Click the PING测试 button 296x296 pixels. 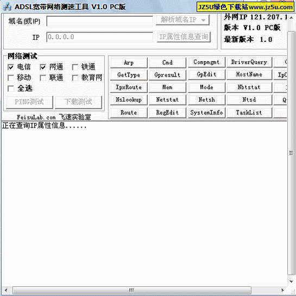(x=29, y=102)
